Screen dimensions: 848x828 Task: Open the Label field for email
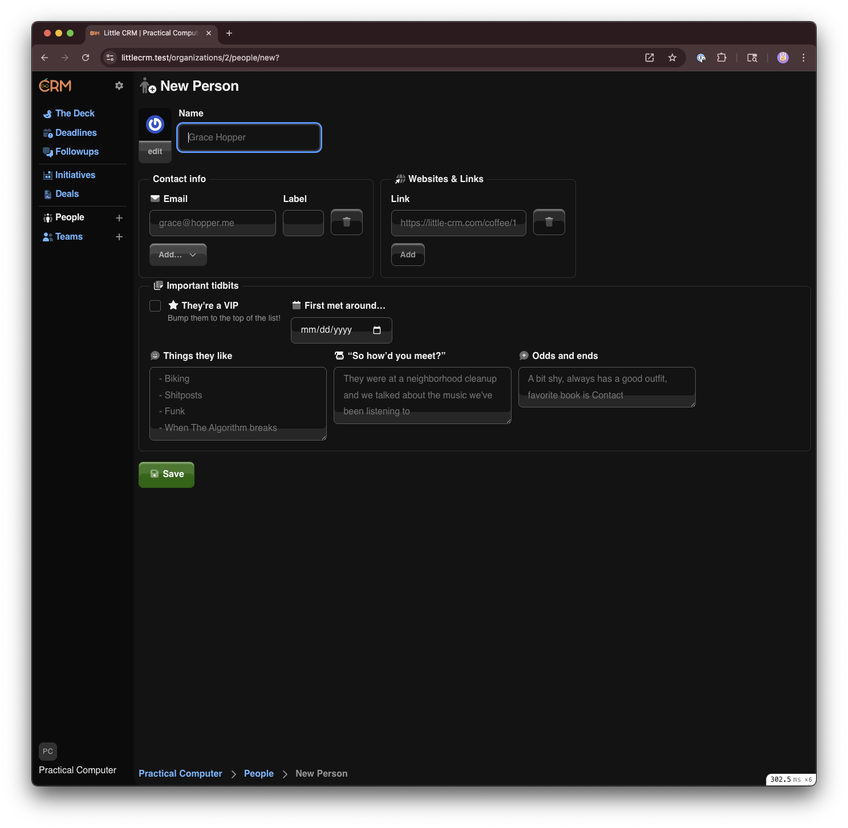pos(303,223)
